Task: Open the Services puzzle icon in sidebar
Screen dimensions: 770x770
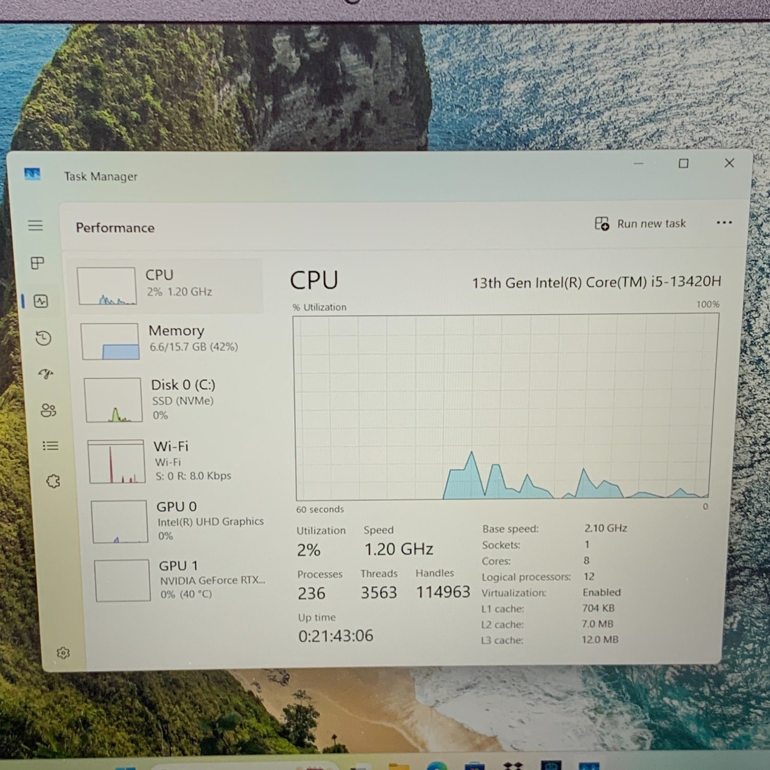Action: 53,482
